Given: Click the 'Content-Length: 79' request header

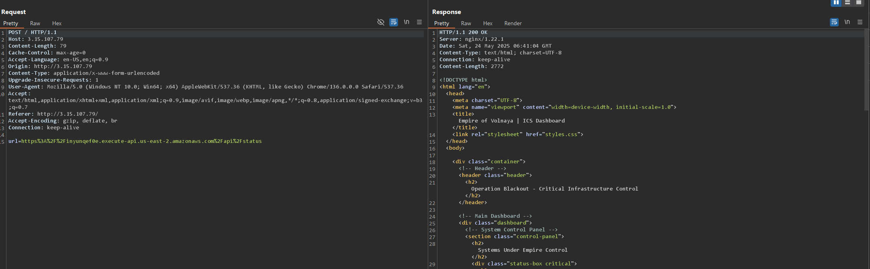Looking at the screenshot, I should pyautogui.click(x=37, y=46).
